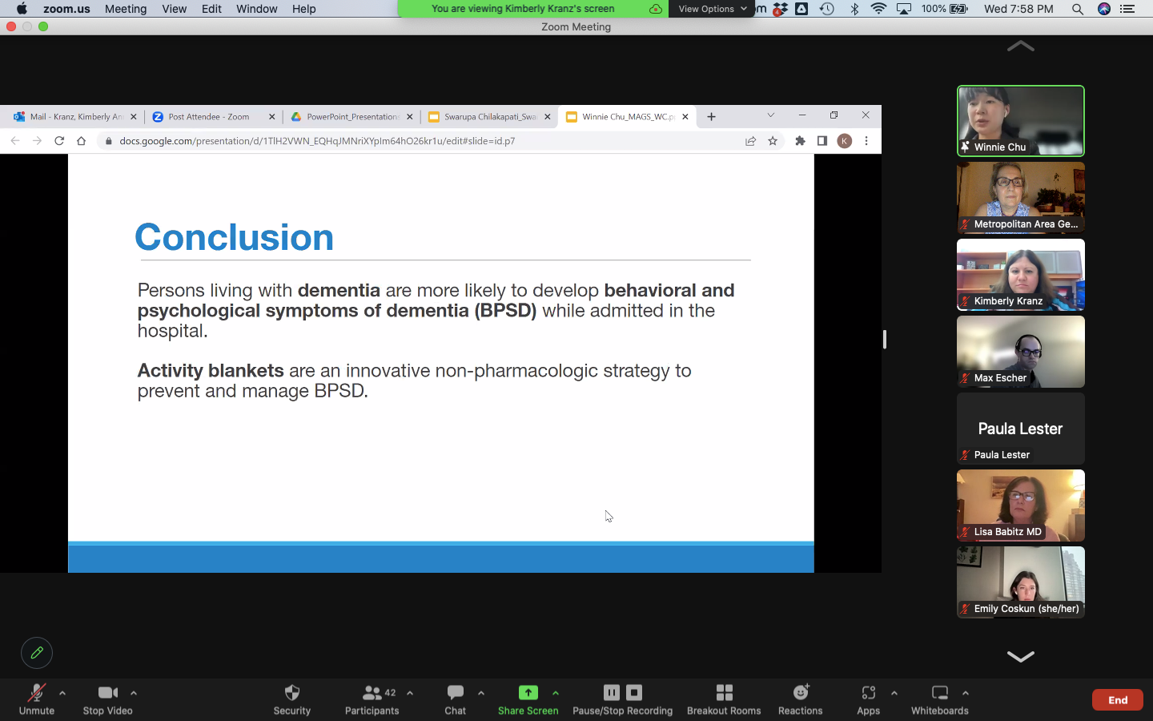Open the Chat panel
1153x721 pixels.
455,699
